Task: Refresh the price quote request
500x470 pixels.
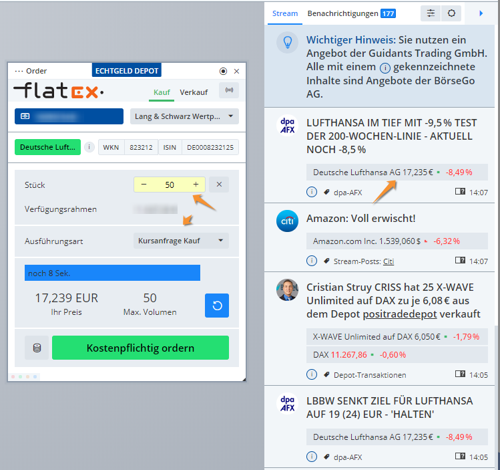Action: point(217,306)
